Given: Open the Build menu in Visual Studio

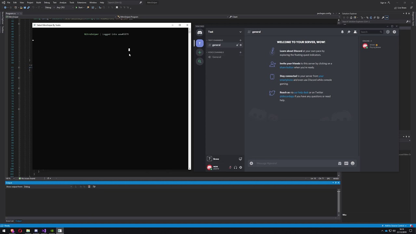Looking at the screenshot, I should click(x=38, y=3).
